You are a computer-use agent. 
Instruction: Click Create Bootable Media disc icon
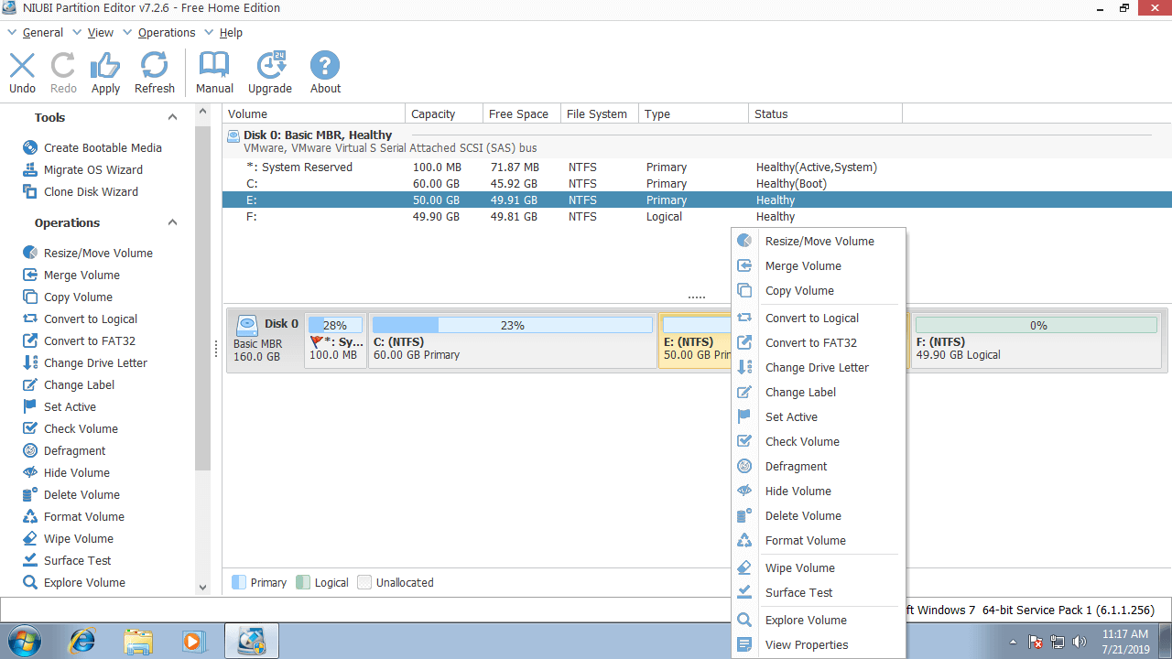[29, 147]
